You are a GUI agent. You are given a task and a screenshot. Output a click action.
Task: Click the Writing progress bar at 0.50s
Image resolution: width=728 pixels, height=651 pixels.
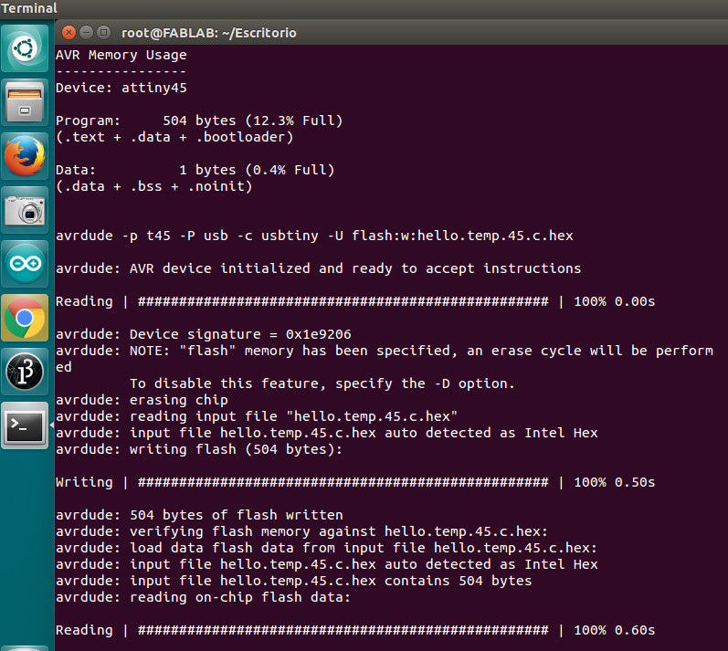coord(355,482)
